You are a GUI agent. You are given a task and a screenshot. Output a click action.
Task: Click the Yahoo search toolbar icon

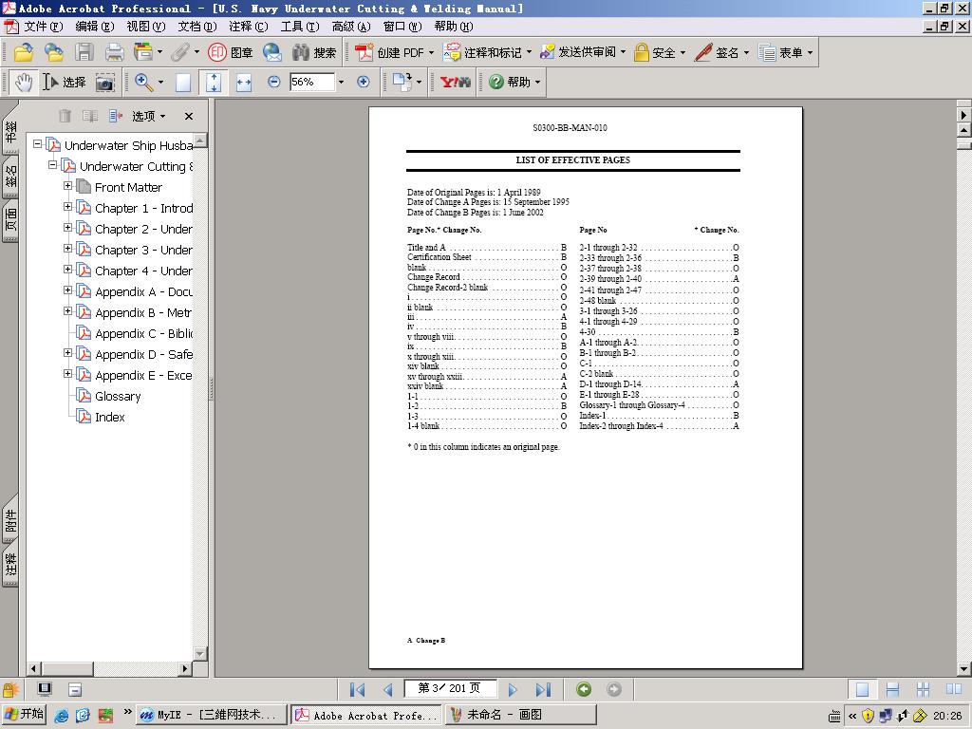point(456,82)
